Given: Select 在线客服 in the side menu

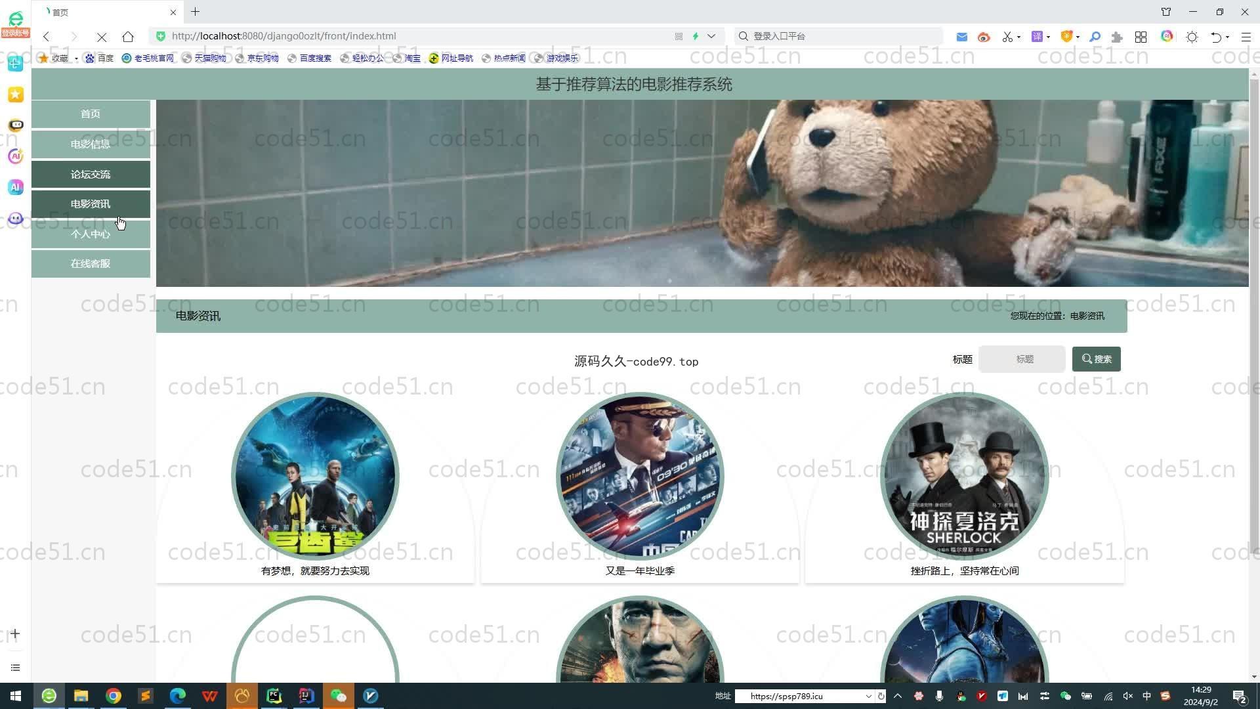Looking at the screenshot, I should pyautogui.click(x=91, y=264).
